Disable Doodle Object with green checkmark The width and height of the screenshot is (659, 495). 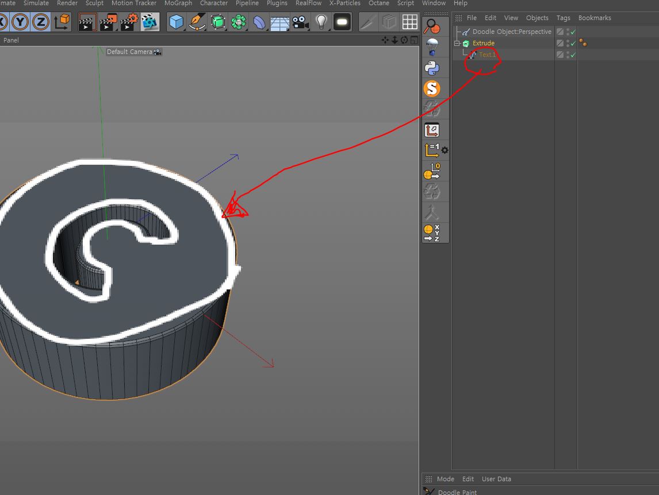573,32
